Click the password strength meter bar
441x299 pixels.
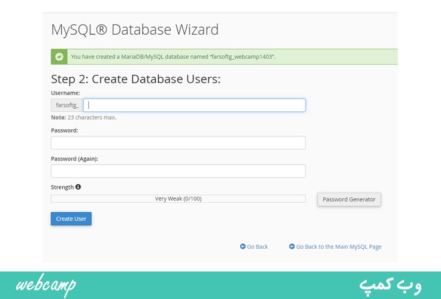[179, 199]
